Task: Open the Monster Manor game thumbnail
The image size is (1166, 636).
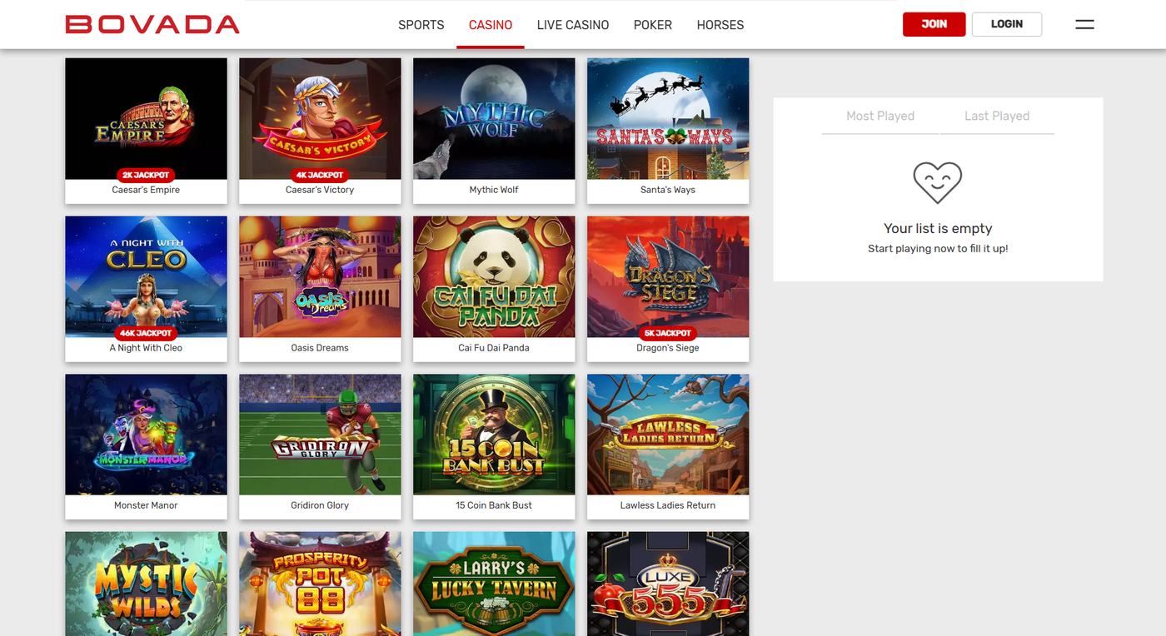Action: coord(146,435)
